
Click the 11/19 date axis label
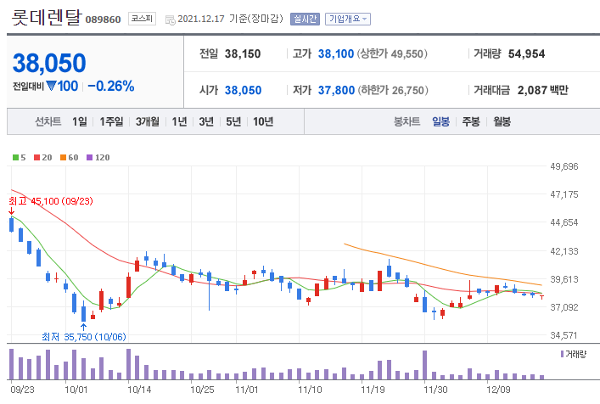(x=373, y=390)
